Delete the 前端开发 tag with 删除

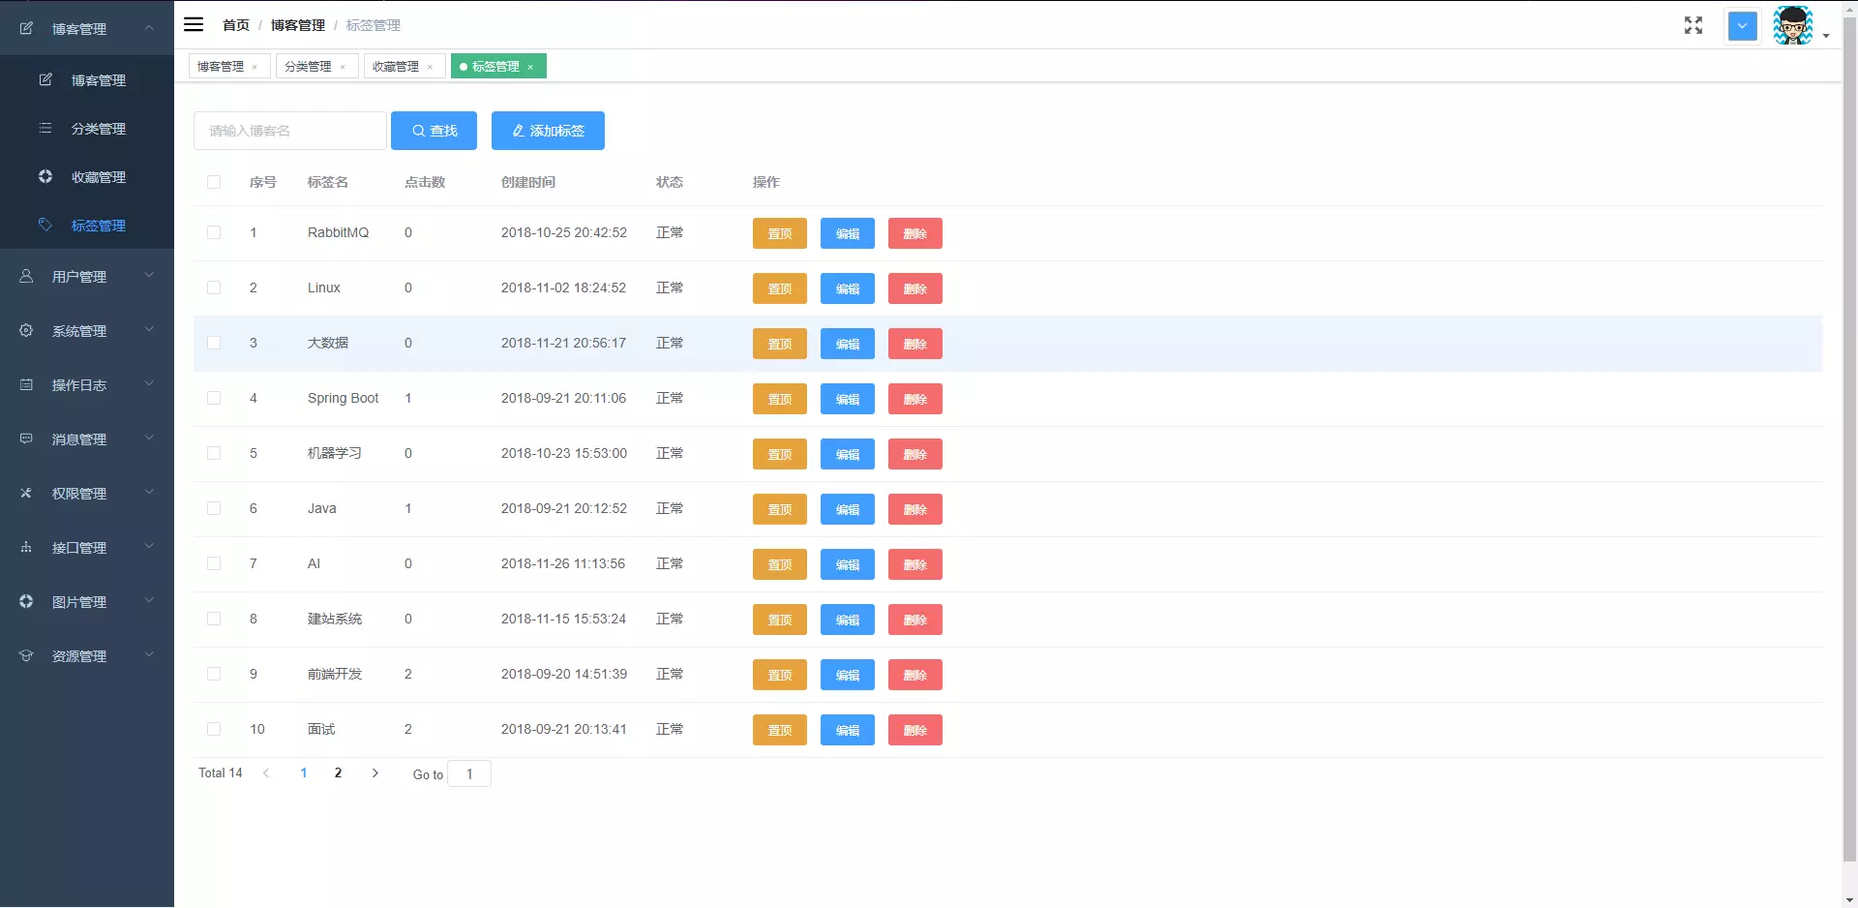tap(915, 675)
